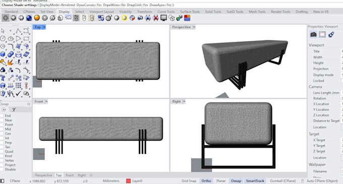Screen dimensions: 343x184
Task: Toggle Osnap in status bar
Action: pos(236,181)
